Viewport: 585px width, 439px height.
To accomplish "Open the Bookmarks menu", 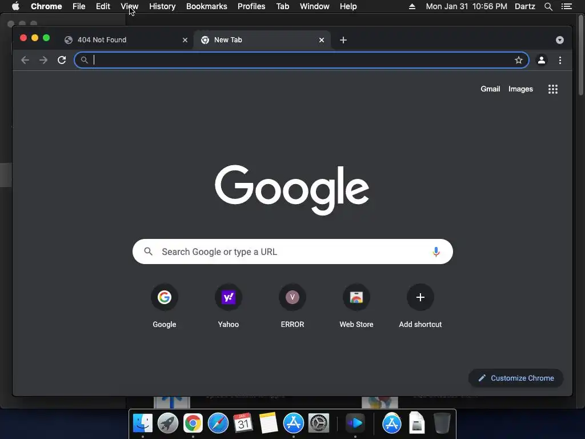I will pyautogui.click(x=206, y=6).
